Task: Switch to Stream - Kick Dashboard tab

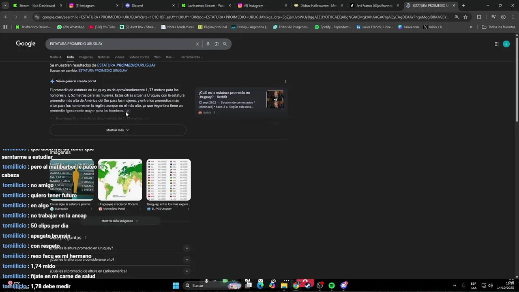Action: [38, 6]
